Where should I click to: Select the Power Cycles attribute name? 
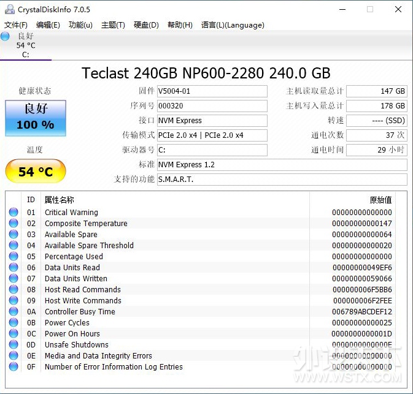[x=67, y=322]
